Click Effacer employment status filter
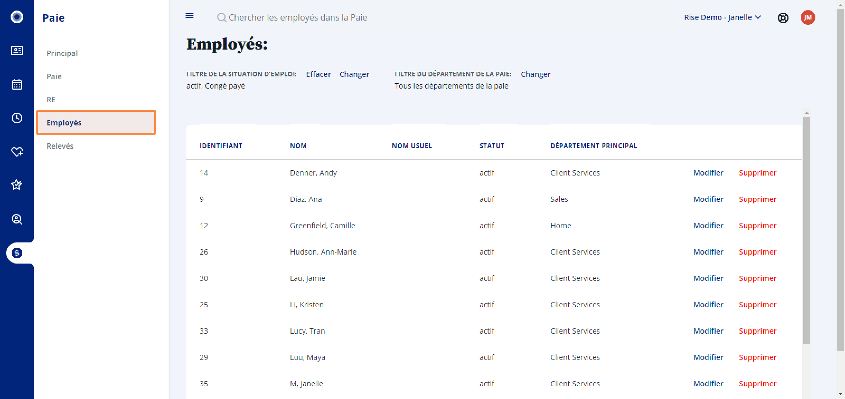 coord(318,74)
